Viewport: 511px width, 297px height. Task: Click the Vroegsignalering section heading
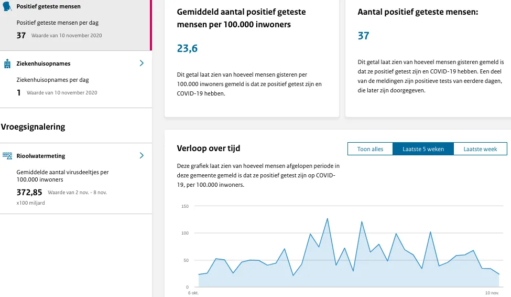[x=33, y=126]
